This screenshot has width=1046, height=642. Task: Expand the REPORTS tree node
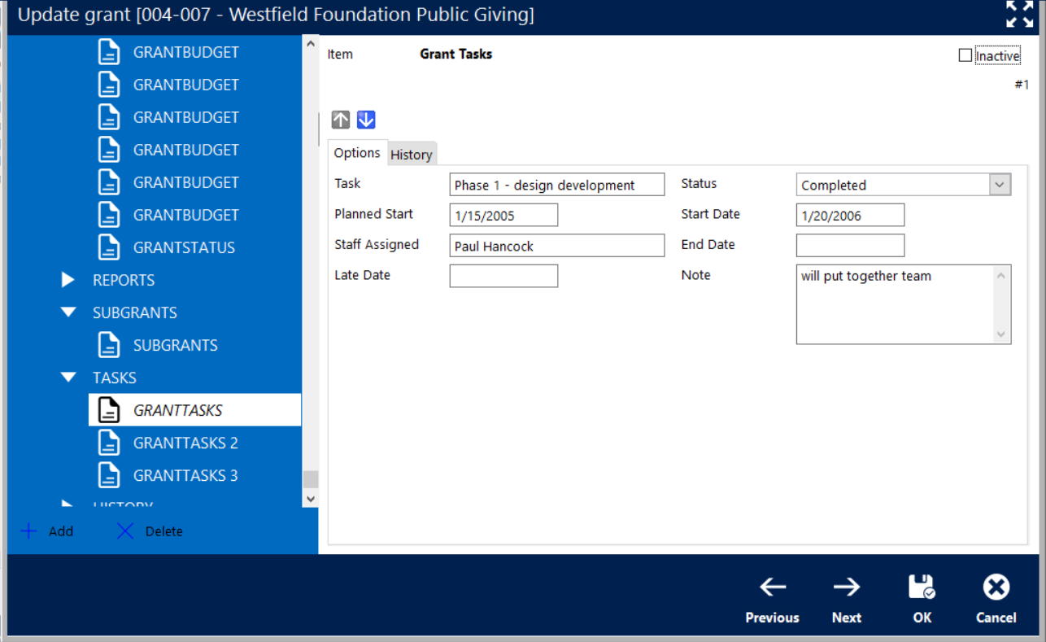(68, 280)
